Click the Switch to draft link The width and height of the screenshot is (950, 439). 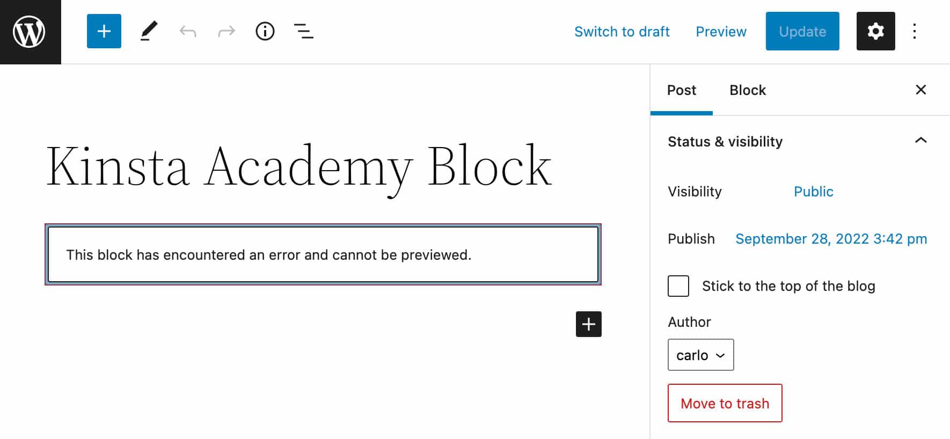point(622,32)
